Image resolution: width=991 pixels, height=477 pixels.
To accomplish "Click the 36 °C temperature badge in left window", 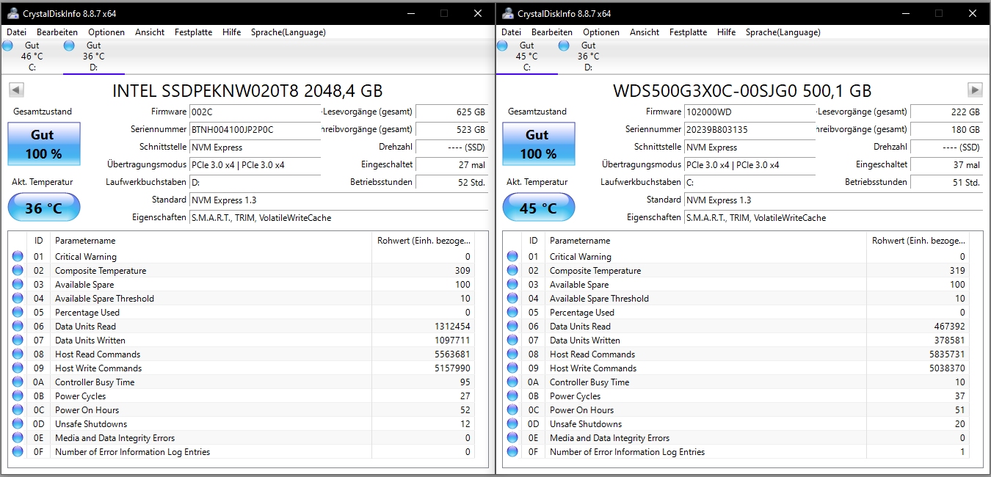I will click(44, 208).
